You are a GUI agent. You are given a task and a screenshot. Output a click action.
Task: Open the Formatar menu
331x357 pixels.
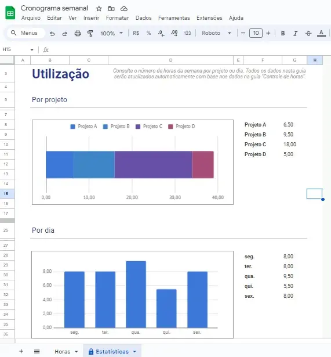coord(117,18)
